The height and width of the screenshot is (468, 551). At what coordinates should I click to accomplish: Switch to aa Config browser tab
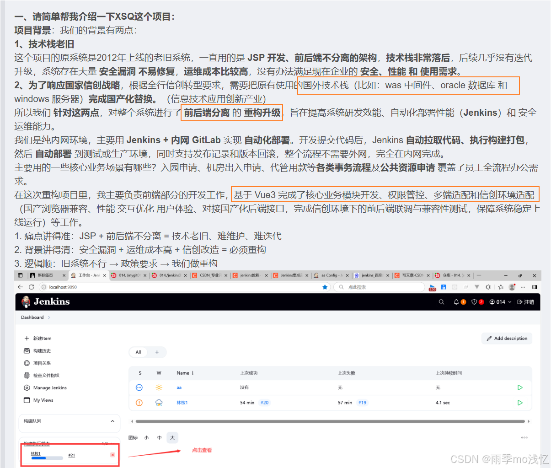pos(331,275)
